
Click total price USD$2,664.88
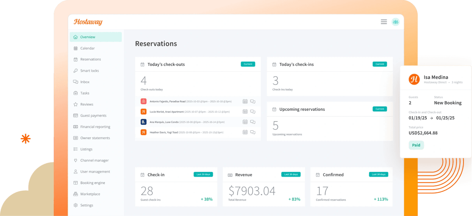[423, 133]
